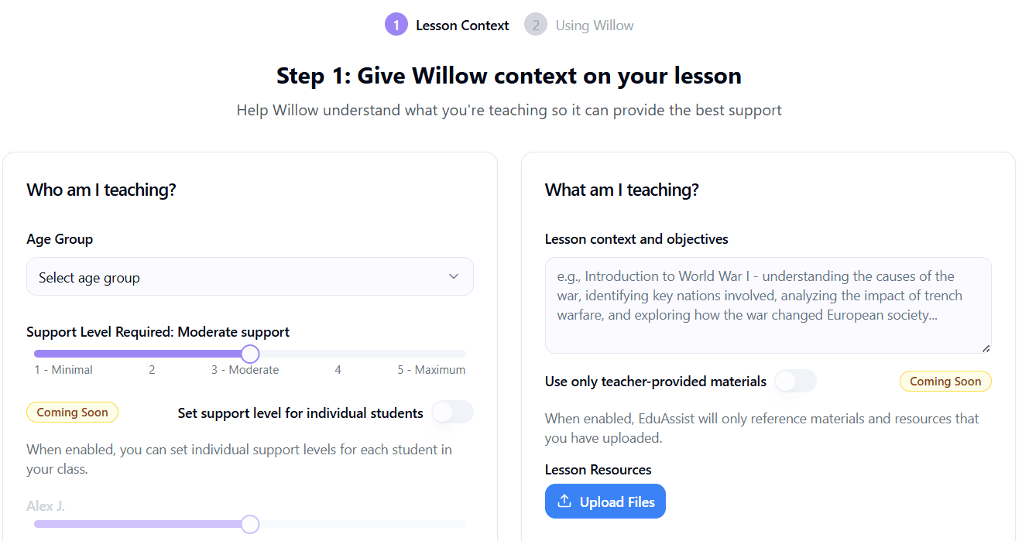Select the step 1 numbered circle
Viewport: 1022px width, 541px height.
tap(396, 24)
